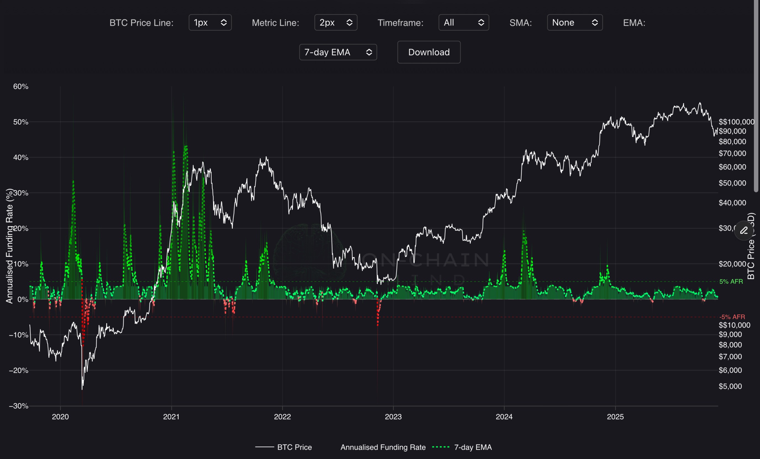The height and width of the screenshot is (459, 760).
Task: Open the BTC Price Line width dropdown
Action: click(210, 23)
